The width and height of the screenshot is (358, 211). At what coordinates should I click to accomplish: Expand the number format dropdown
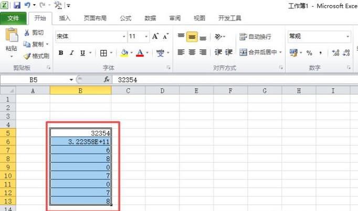click(x=348, y=37)
